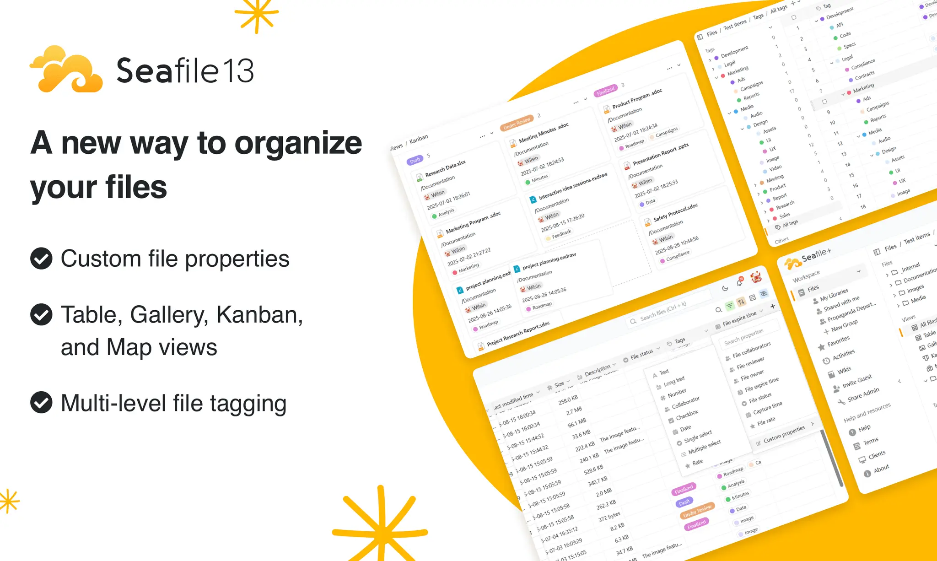Viewport: 937px width, 561px height.
Task: Open Share Admin with the wrench icon
Action: [858, 396]
